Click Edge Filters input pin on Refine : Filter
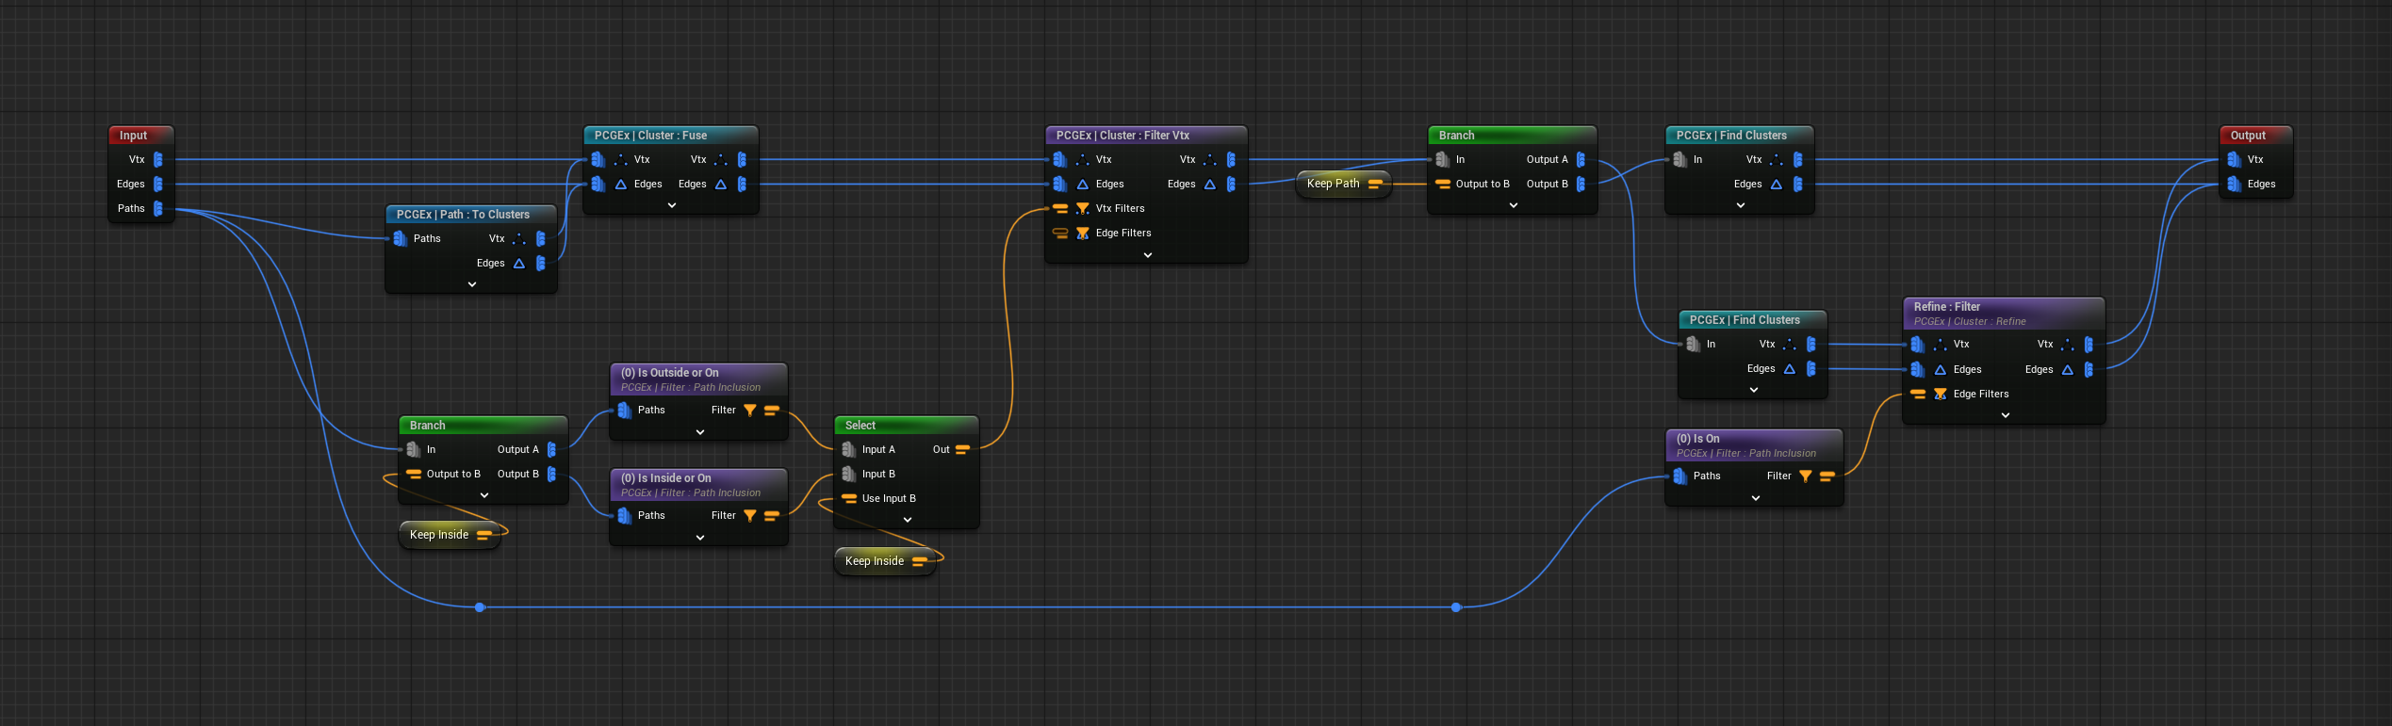The height and width of the screenshot is (726, 2392). pyautogui.click(x=1918, y=395)
